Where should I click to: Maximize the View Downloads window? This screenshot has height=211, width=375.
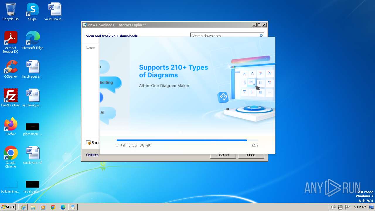click(259, 25)
